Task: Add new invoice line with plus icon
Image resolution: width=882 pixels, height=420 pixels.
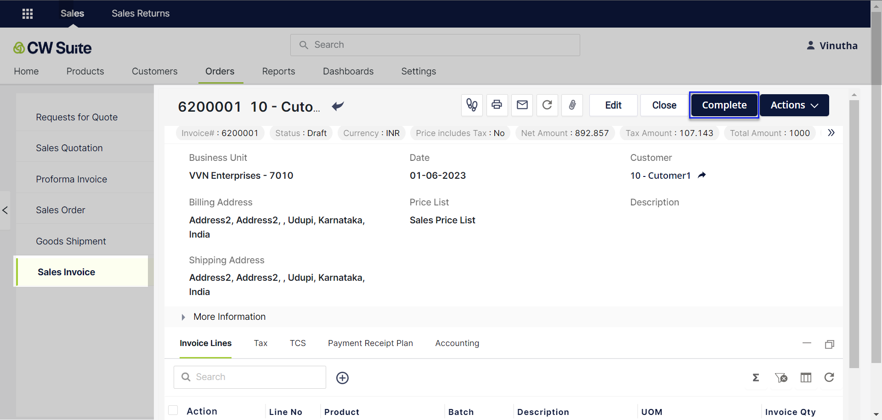Action: pos(342,378)
